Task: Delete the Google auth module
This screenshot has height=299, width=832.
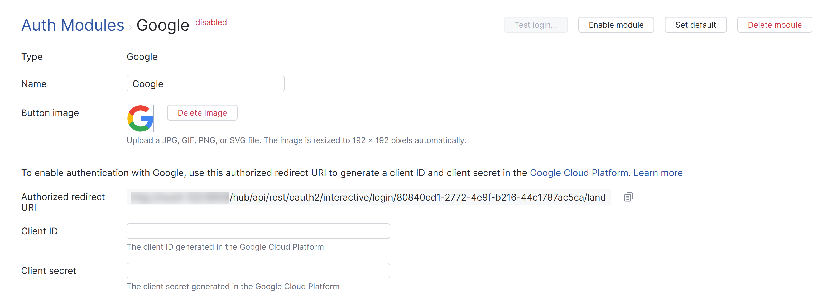Action: pyautogui.click(x=775, y=25)
